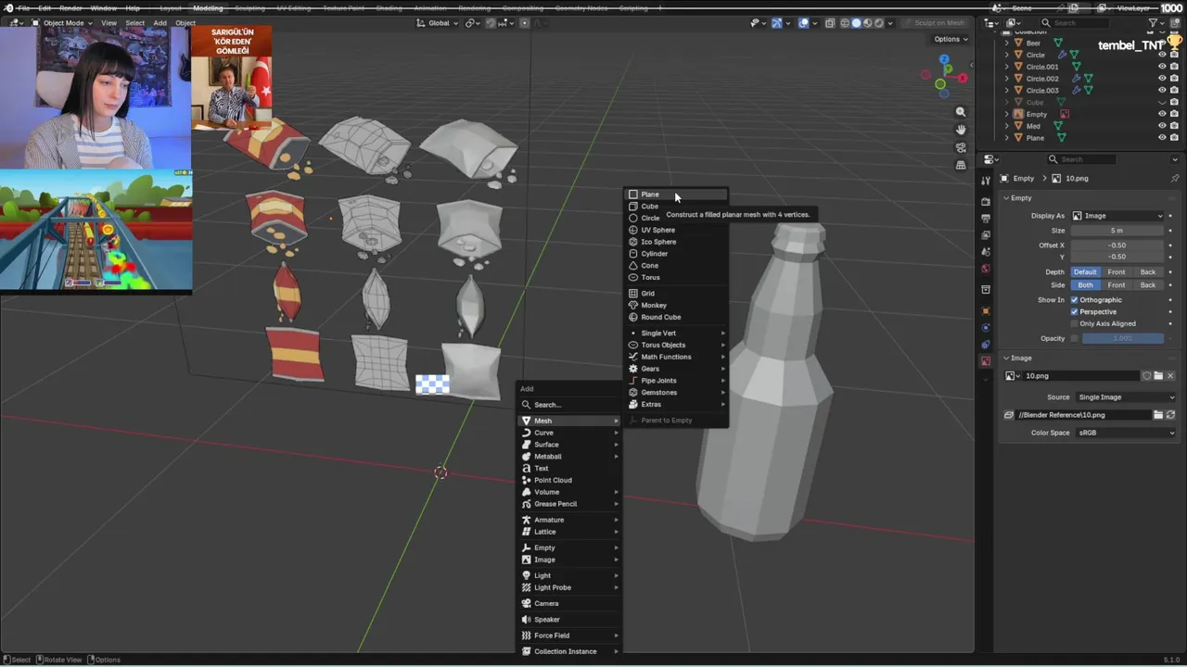Click Search... in the Add menu

click(568, 405)
